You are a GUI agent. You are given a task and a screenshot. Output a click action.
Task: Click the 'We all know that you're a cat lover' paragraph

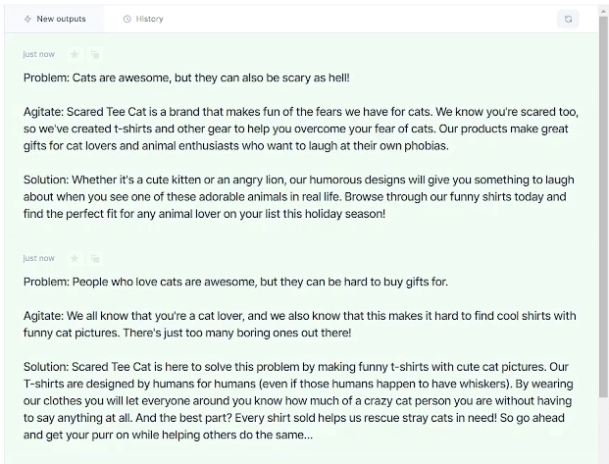299,324
